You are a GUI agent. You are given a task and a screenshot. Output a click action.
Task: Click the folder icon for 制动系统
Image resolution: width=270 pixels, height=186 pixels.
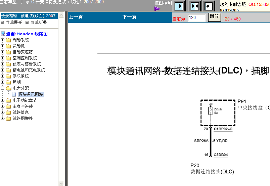click(x=8, y=40)
